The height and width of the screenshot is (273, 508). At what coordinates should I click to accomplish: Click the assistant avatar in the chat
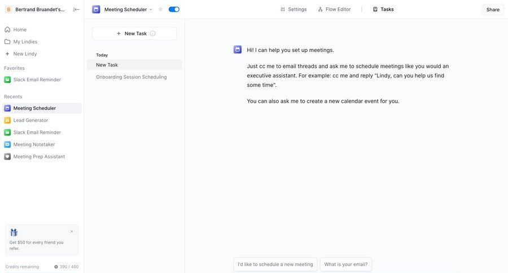(x=238, y=50)
